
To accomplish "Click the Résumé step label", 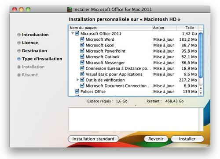I will 30,75.
